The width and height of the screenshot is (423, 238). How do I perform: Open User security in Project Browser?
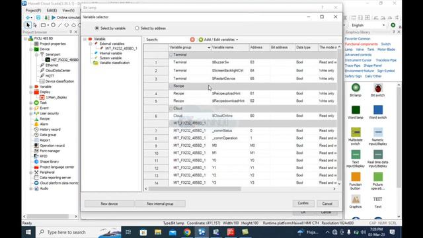tap(49, 113)
